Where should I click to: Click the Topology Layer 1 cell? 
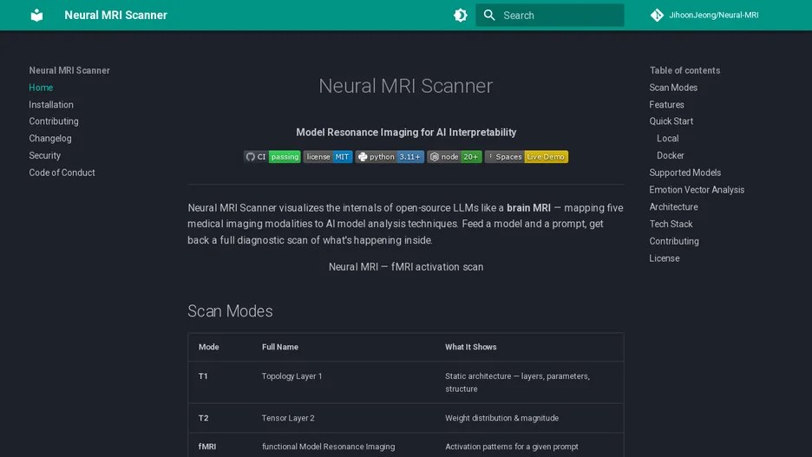click(x=291, y=376)
